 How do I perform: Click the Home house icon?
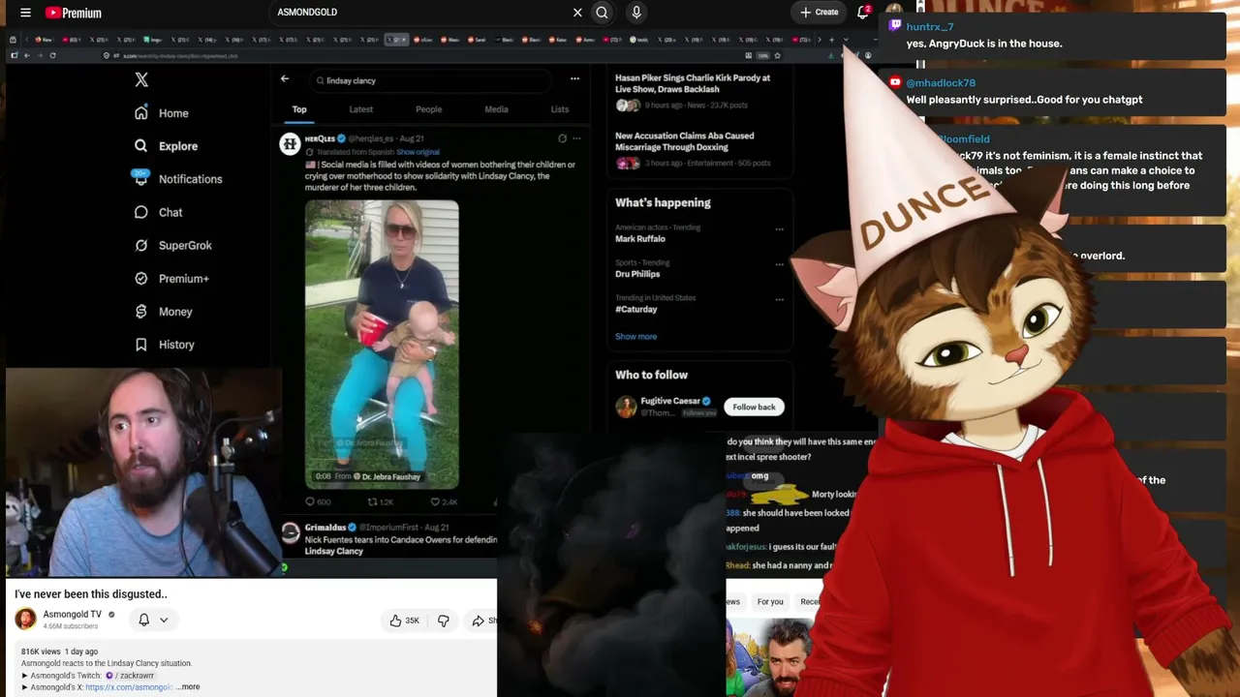141,113
